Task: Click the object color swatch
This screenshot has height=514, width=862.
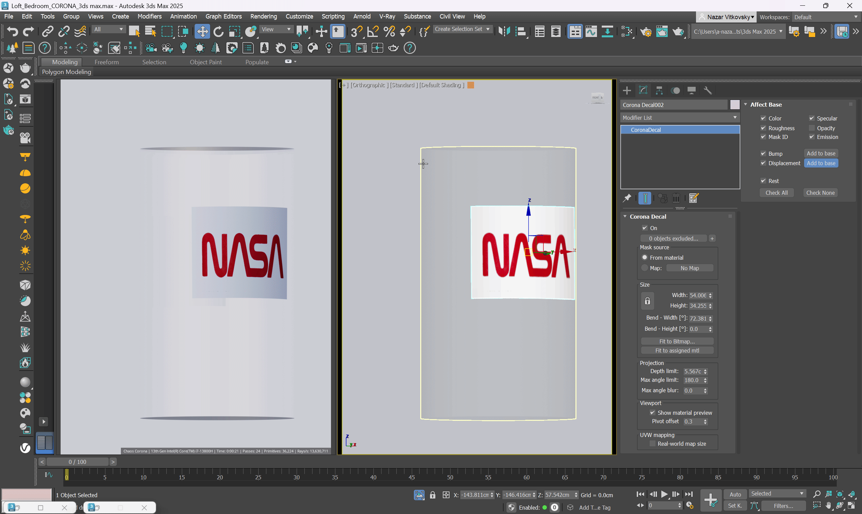Action: click(x=734, y=105)
